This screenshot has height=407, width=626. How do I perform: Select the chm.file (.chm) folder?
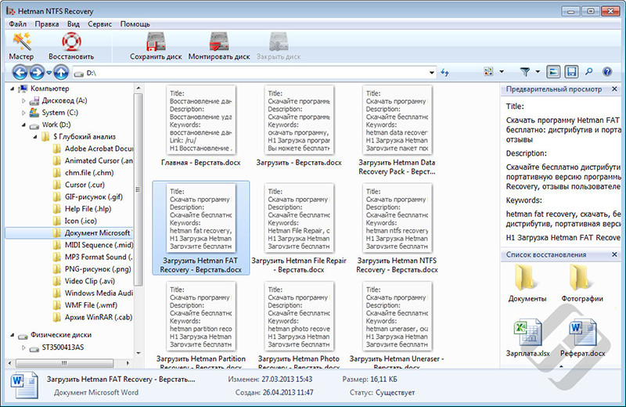83,172
